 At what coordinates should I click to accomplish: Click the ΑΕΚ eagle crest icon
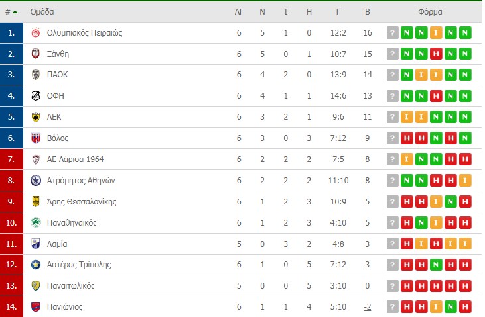36,117
